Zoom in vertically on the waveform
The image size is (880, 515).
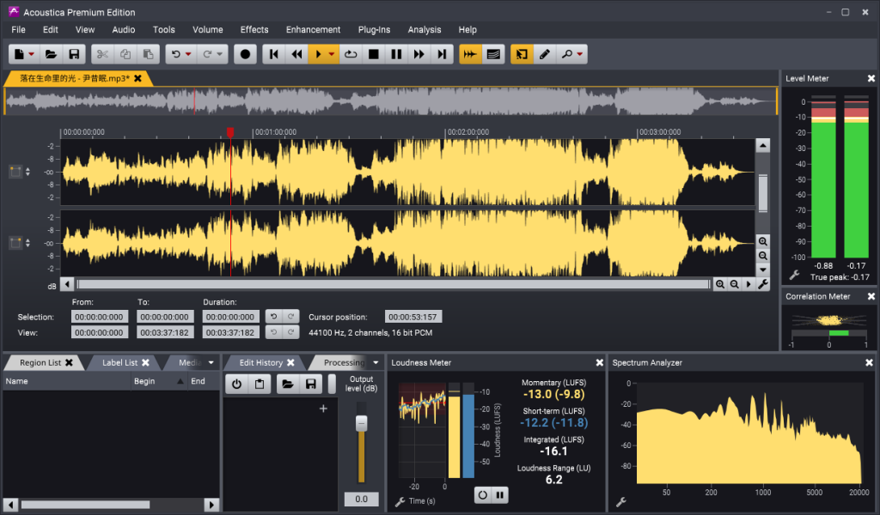pyautogui.click(x=763, y=241)
